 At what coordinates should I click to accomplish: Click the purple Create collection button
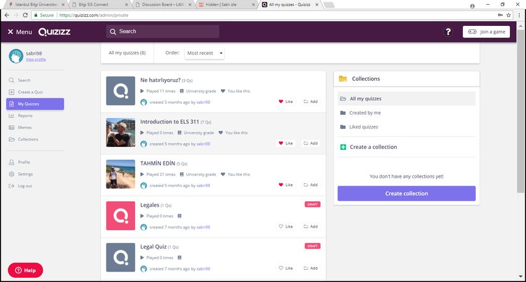pos(406,193)
